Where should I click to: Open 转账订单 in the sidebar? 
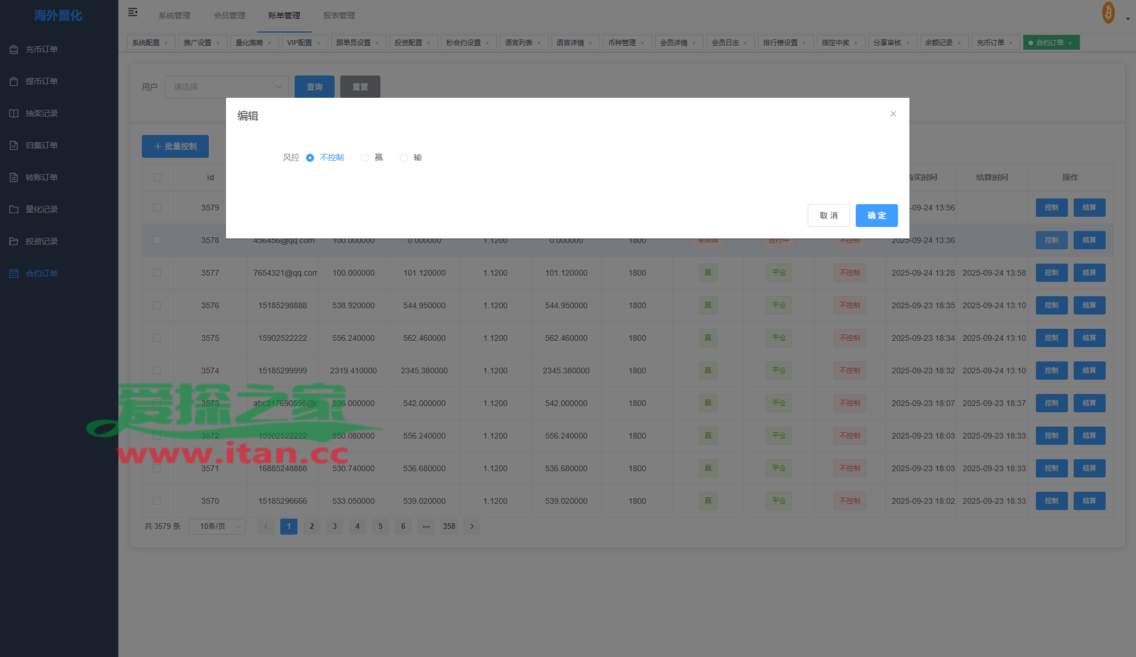pyautogui.click(x=41, y=177)
